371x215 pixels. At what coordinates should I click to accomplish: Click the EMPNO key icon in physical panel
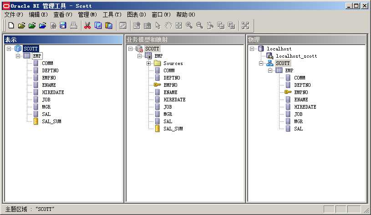(x=288, y=92)
